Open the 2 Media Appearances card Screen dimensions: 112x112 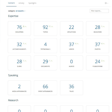(x=19, y=88)
